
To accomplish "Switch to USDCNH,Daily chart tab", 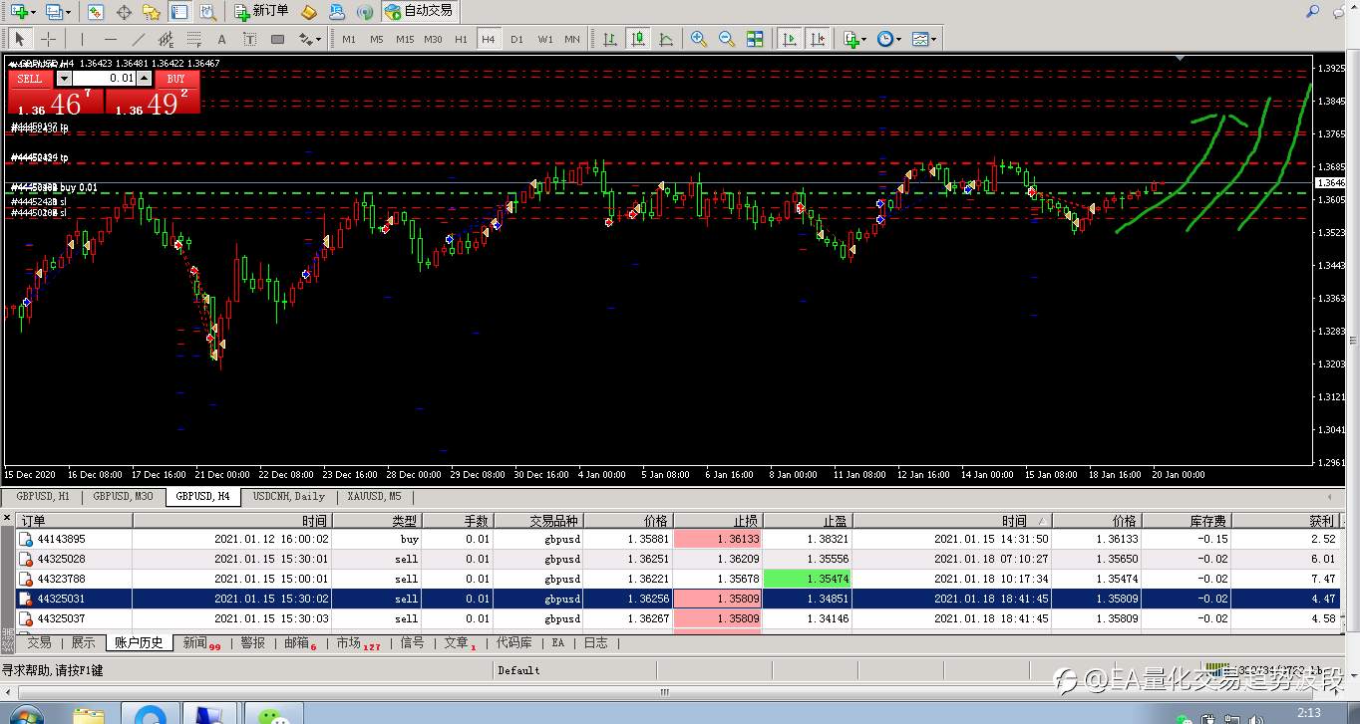I will tap(289, 496).
